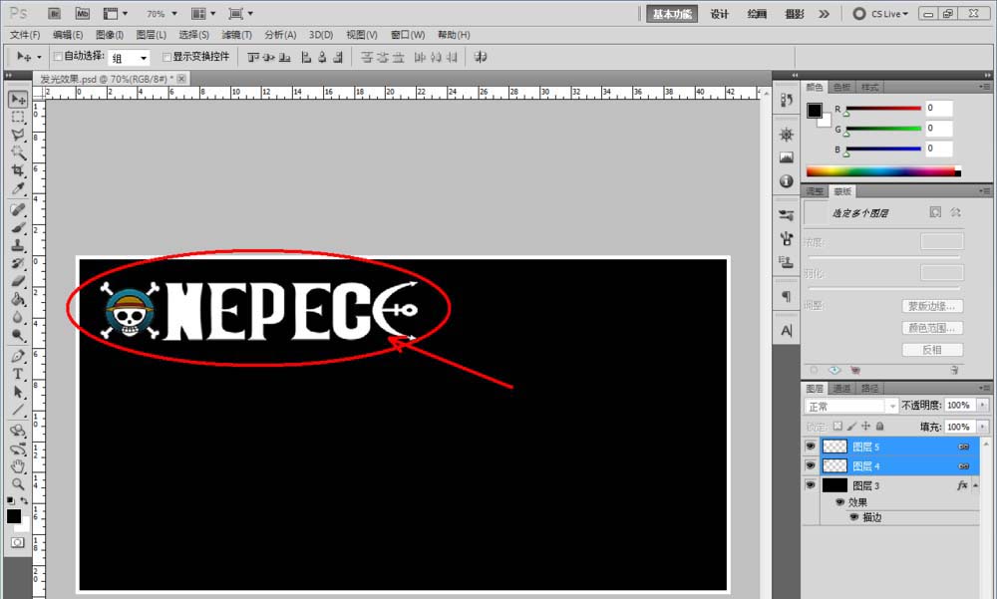Reset default black and white colors
997x599 pixels.
point(11,501)
